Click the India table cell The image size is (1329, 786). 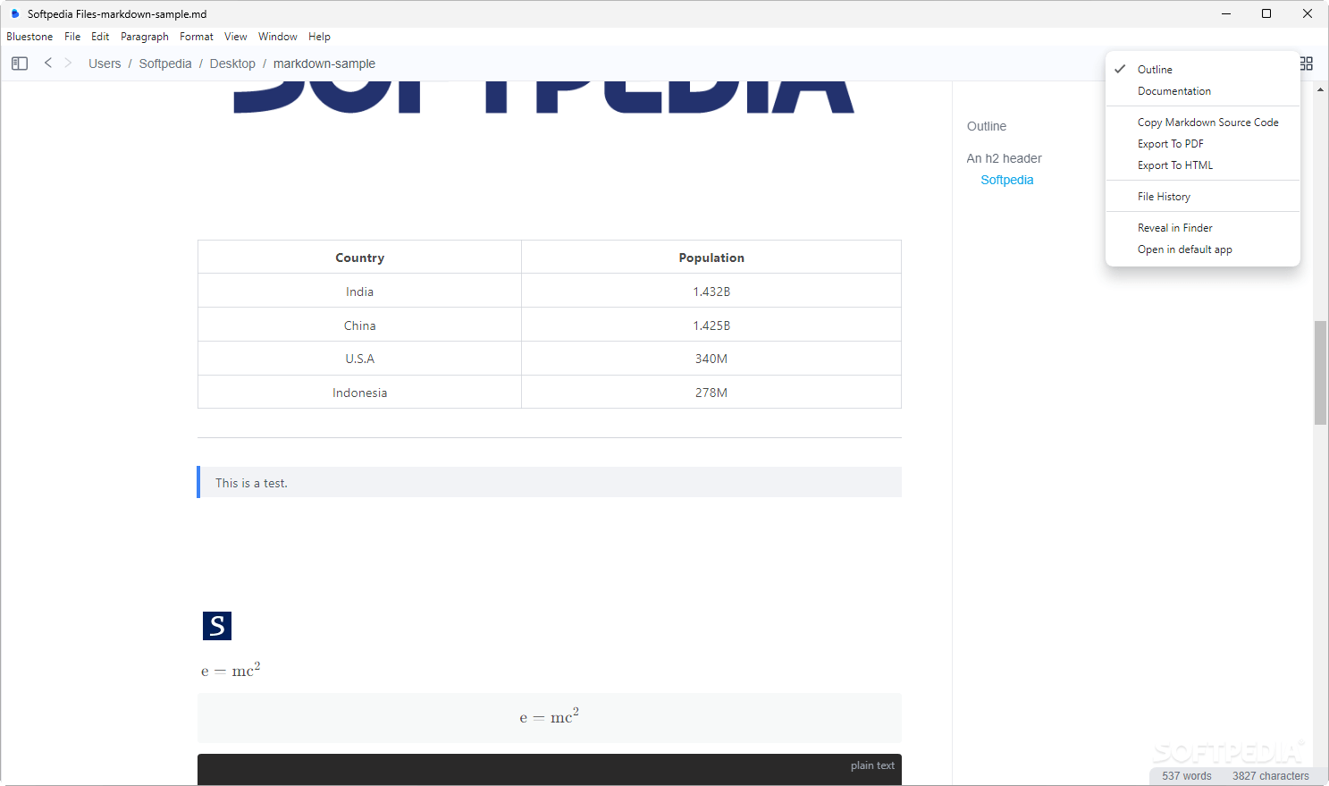359,292
